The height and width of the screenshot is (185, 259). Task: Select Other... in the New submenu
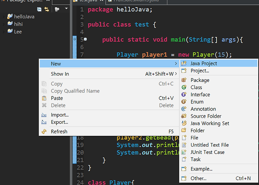coord(219,179)
